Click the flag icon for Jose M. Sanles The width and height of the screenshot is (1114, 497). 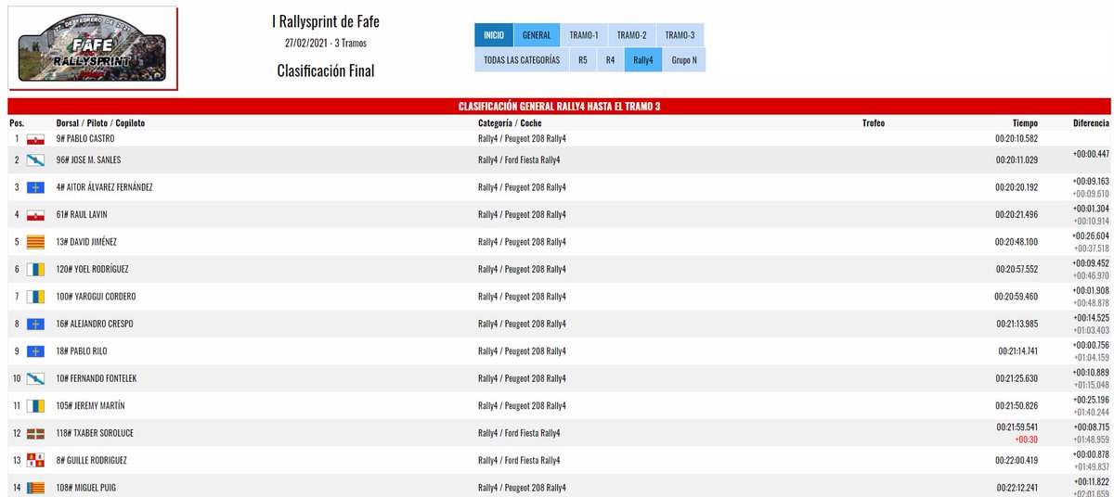34,160
